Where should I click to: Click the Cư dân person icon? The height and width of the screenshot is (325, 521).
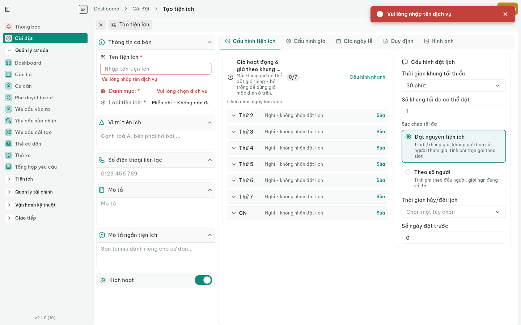click(x=9, y=86)
